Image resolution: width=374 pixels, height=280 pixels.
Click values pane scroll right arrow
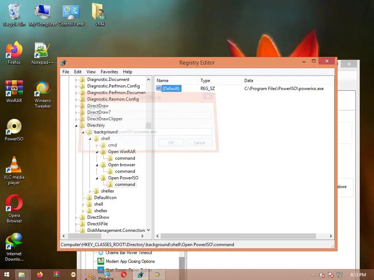[331, 236]
